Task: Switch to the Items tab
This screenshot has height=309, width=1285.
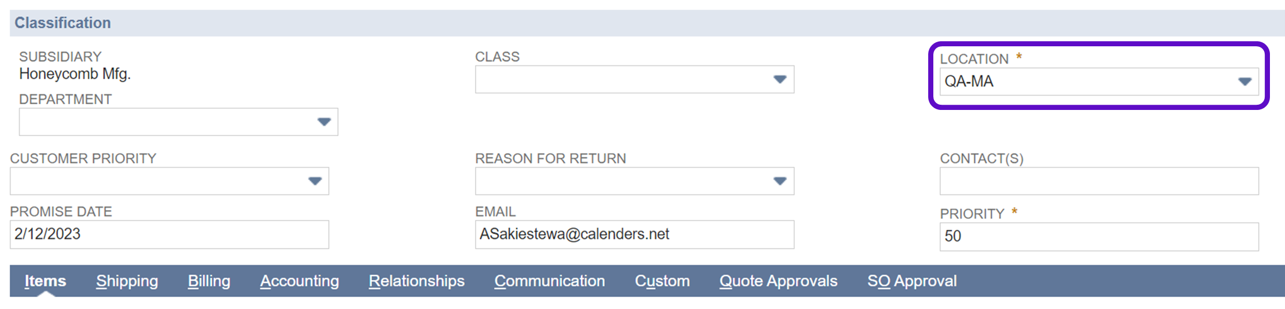Action: 45,281
